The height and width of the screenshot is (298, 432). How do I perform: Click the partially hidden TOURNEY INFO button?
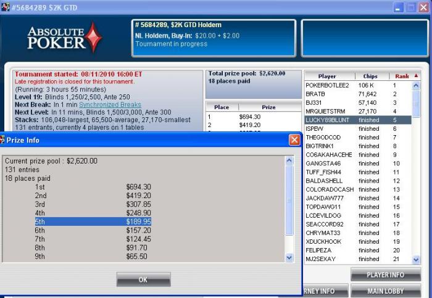[x=325, y=291]
